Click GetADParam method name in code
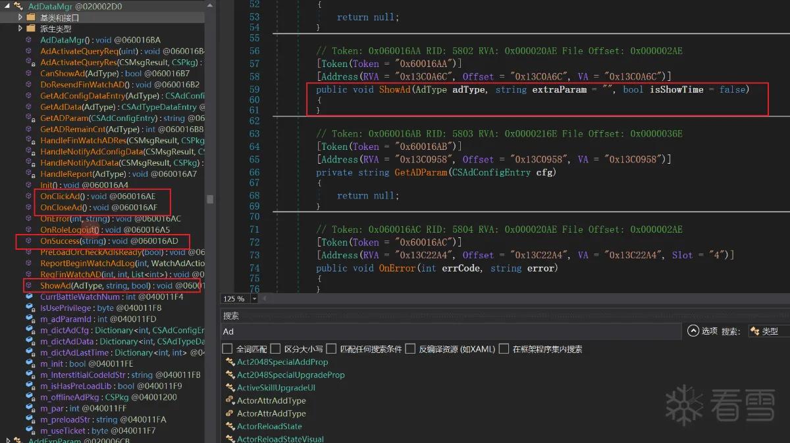Screen dimensions: 790x443 pos(421,172)
